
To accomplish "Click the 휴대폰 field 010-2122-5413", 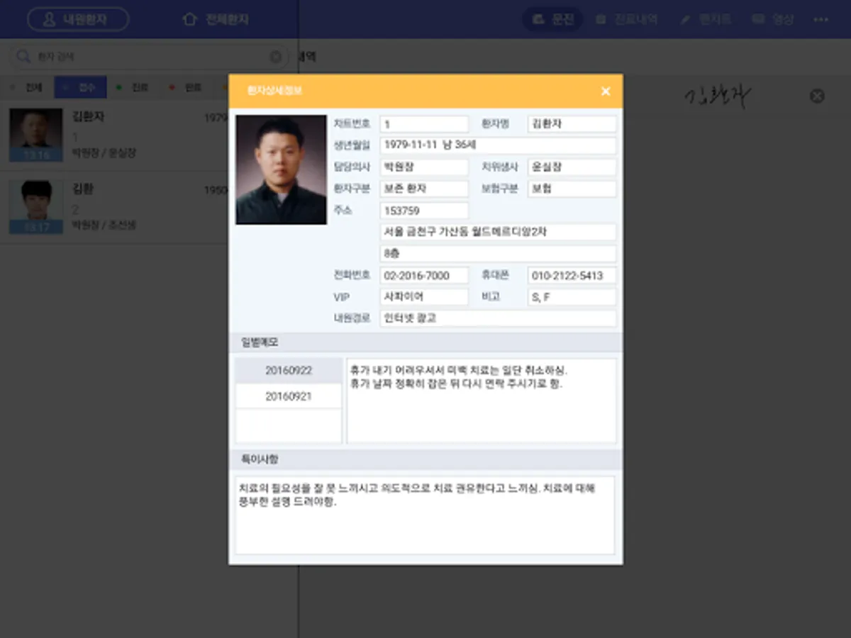I will 572,276.
